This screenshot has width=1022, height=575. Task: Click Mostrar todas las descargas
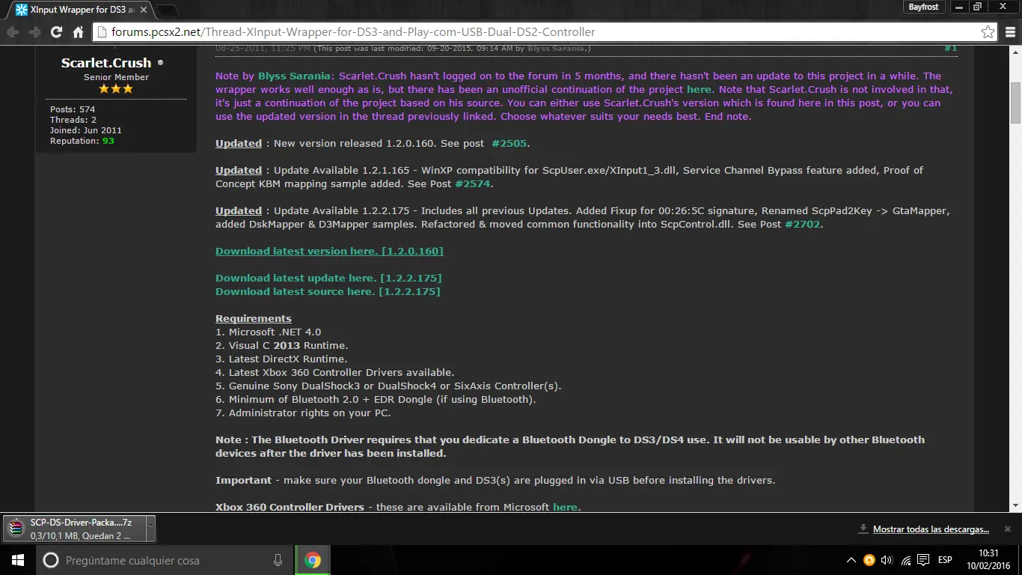point(931,529)
